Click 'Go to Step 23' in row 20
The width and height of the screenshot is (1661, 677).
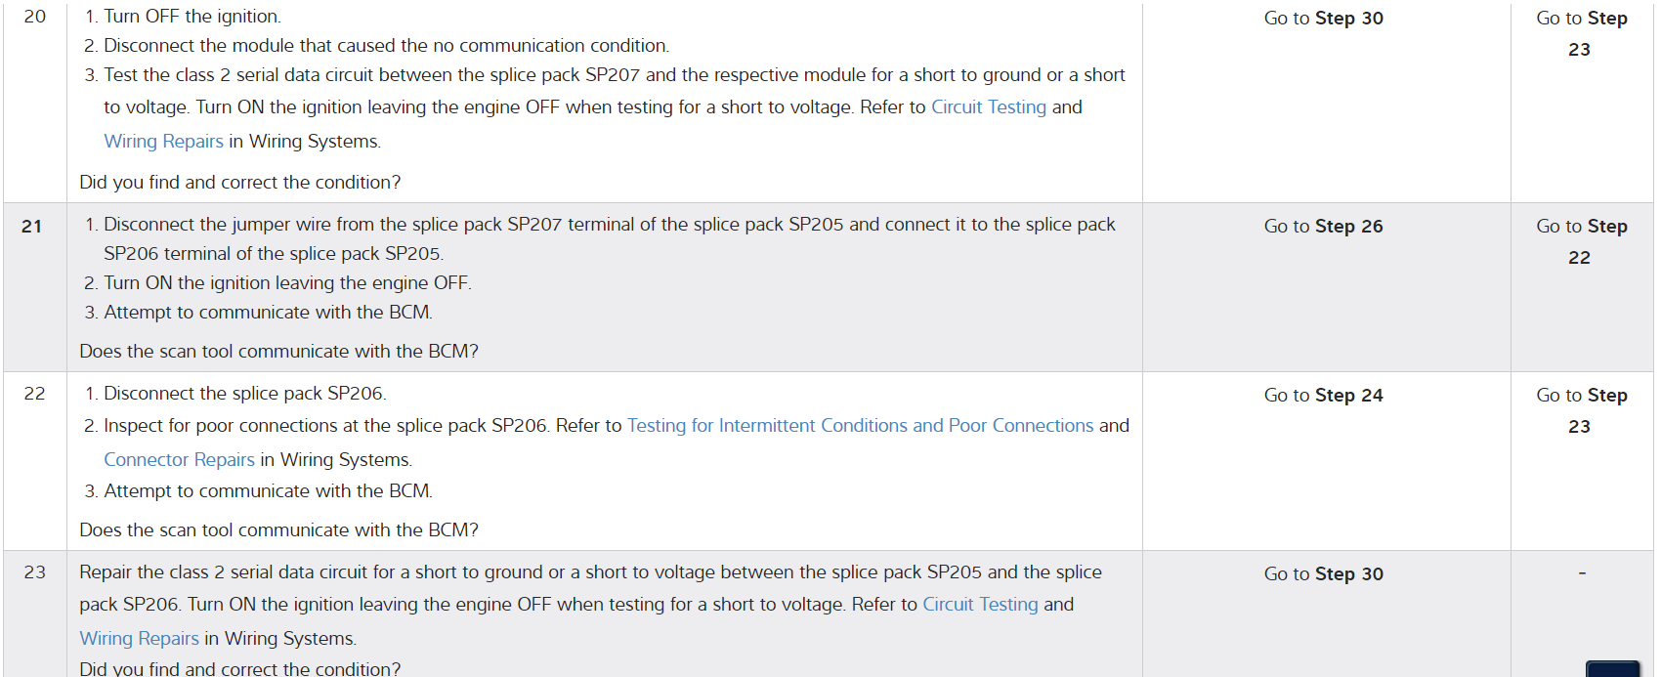[x=1581, y=33]
